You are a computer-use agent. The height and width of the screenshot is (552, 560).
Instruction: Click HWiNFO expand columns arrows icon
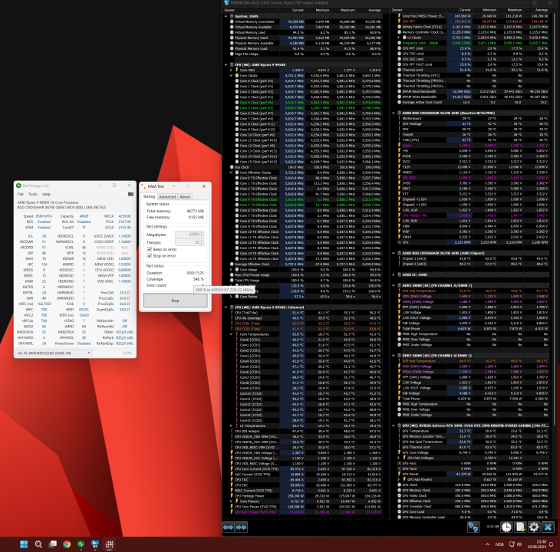pos(229,527)
